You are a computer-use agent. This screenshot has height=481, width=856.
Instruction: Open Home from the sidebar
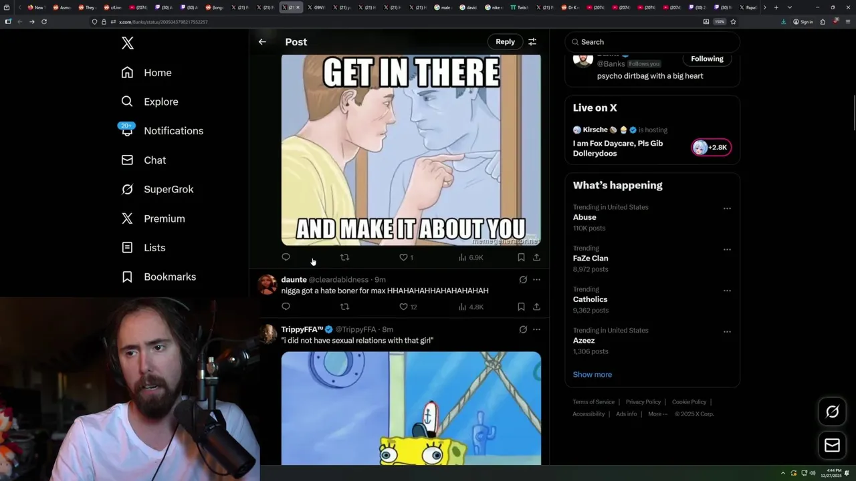click(x=146, y=73)
